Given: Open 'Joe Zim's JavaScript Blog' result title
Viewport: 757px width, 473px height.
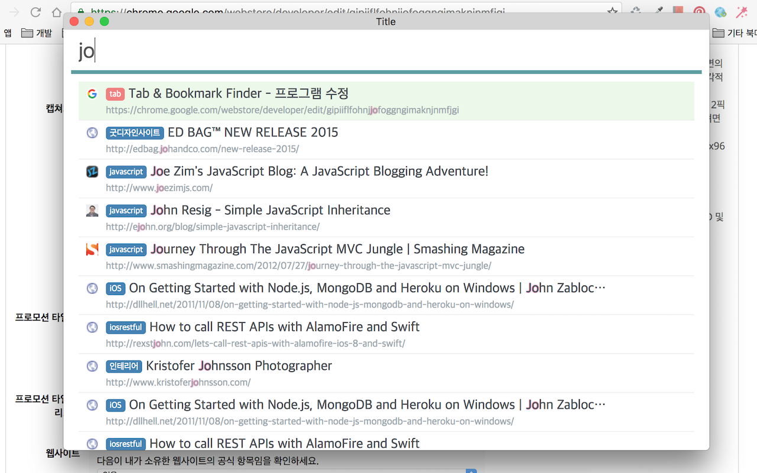Looking at the screenshot, I should (x=319, y=171).
